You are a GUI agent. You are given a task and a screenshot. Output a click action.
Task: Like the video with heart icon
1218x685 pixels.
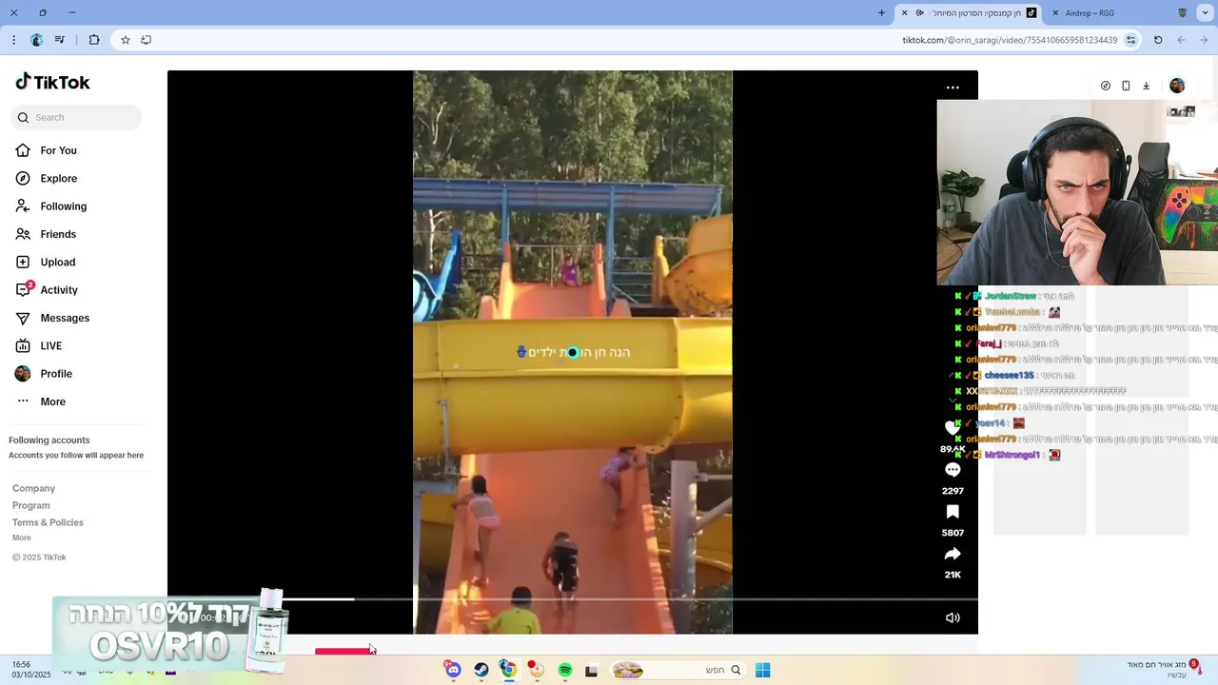(x=953, y=428)
